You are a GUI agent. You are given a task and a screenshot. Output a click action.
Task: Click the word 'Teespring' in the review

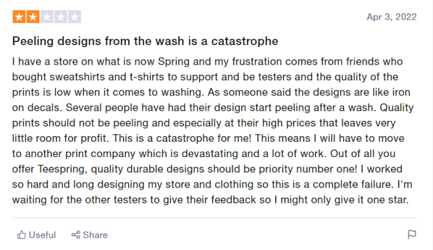click(x=62, y=169)
